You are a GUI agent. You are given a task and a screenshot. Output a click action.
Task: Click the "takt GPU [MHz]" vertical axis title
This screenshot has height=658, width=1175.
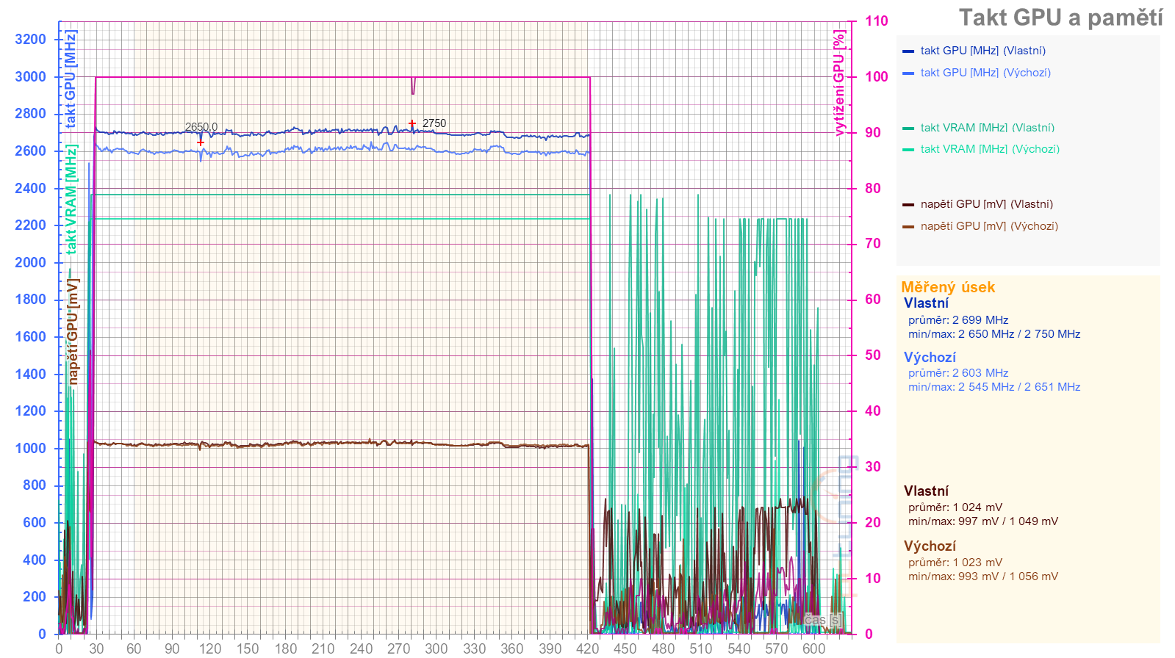click(71, 79)
